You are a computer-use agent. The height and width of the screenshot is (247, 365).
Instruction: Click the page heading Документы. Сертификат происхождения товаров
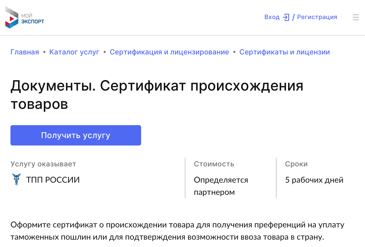pyautogui.click(x=157, y=95)
